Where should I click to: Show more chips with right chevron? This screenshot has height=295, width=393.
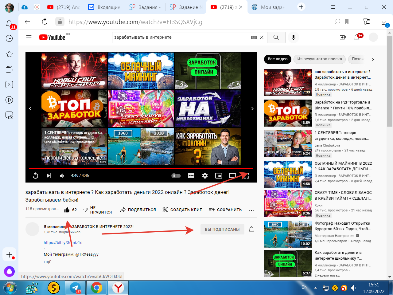pos(373,59)
